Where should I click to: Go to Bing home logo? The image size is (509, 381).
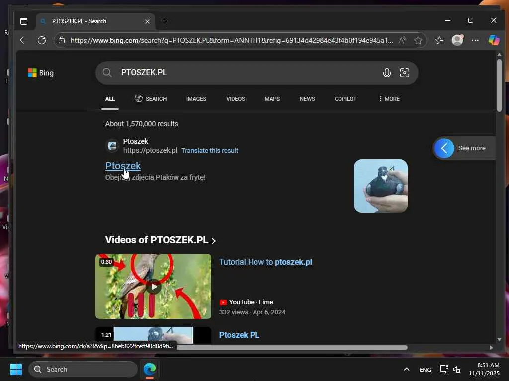tap(41, 73)
